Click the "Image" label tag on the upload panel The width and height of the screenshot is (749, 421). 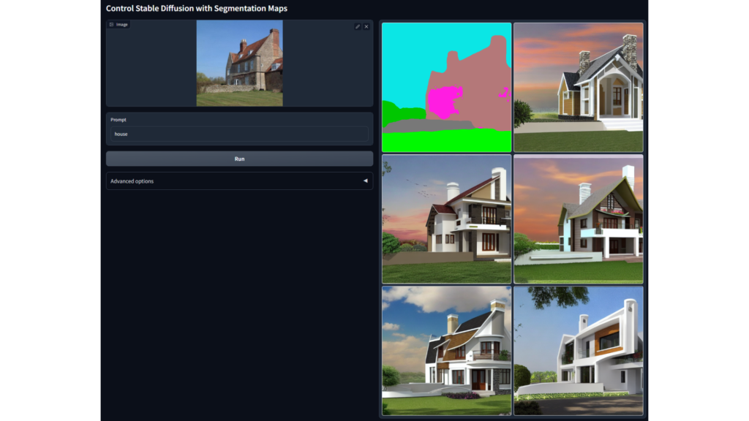(x=121, y=24)
